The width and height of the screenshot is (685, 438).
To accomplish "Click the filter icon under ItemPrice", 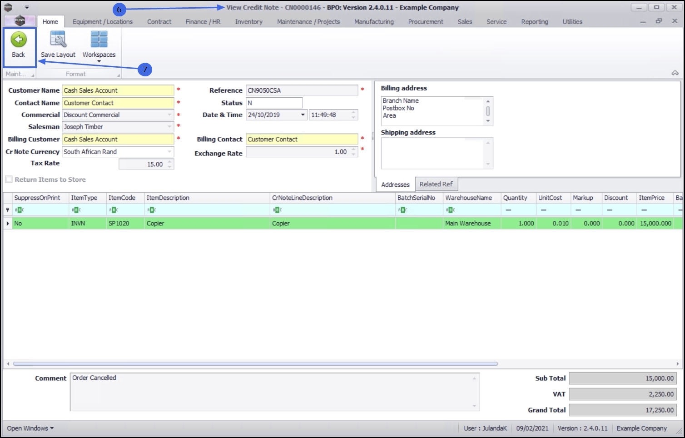I will coord(644,210).
